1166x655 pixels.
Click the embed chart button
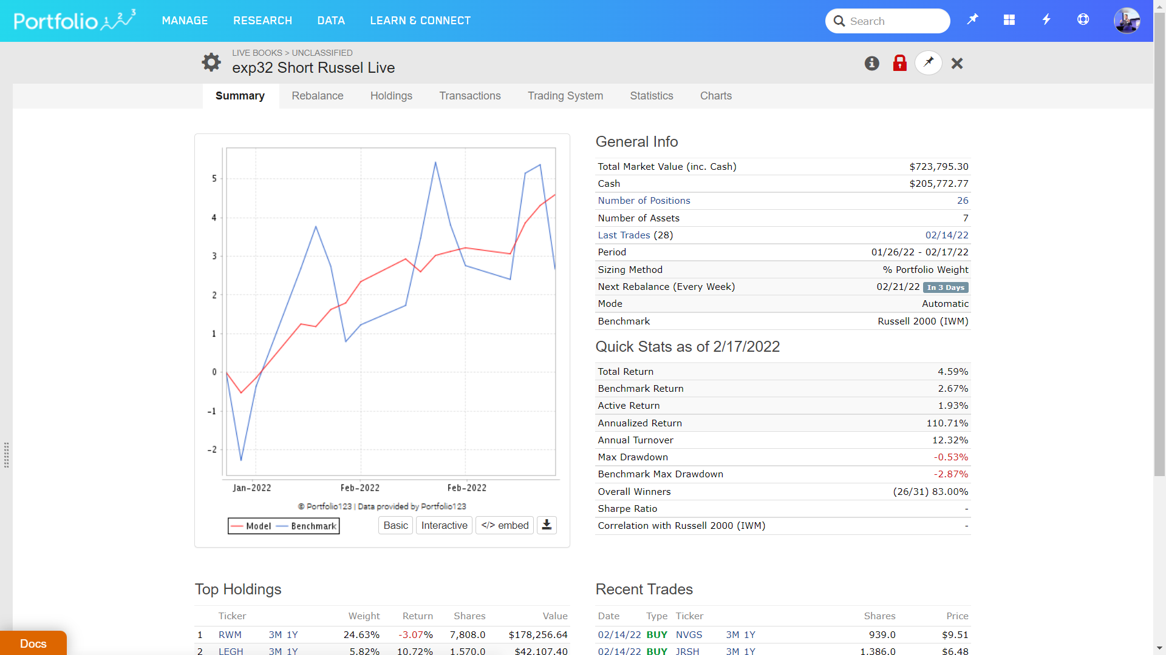click(x=505, y=525)
